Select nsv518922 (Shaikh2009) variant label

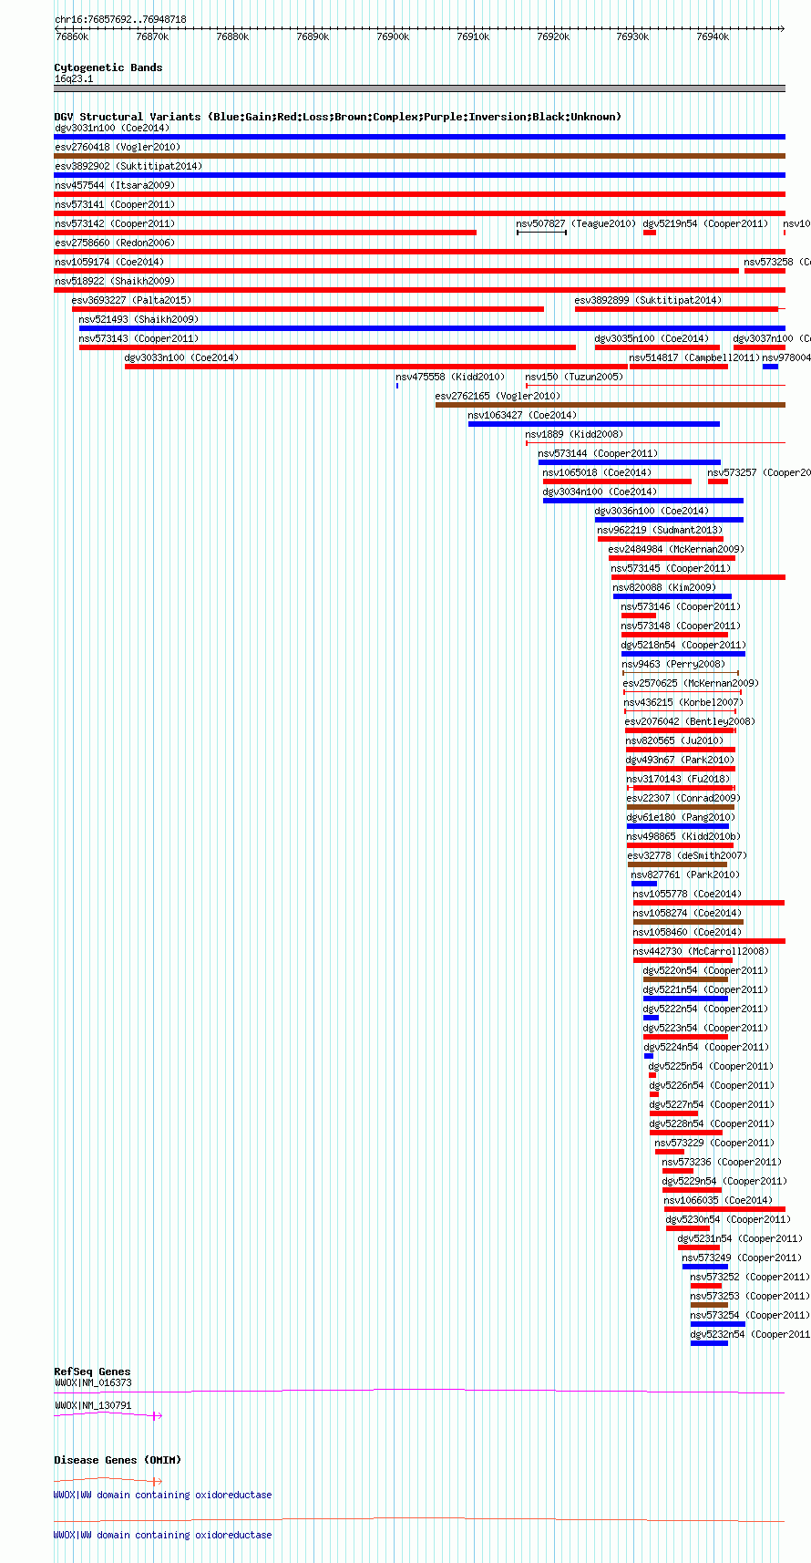pos(115,281)
